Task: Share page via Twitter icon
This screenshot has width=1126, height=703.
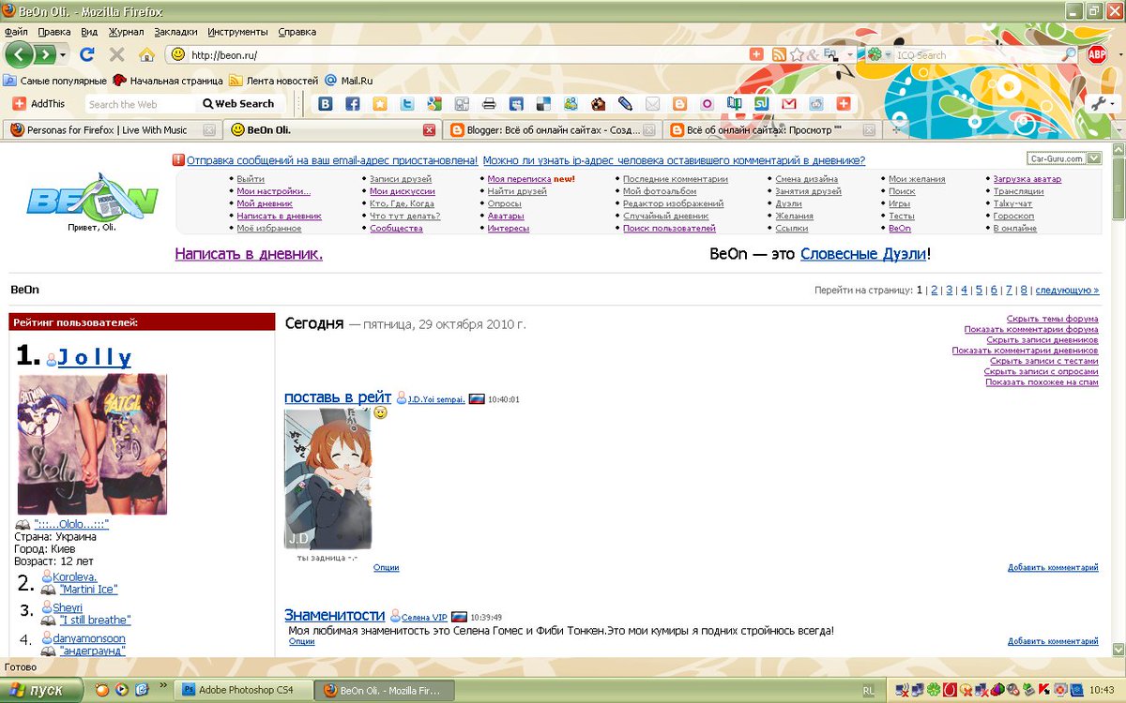Action: (x=407, y=104)
